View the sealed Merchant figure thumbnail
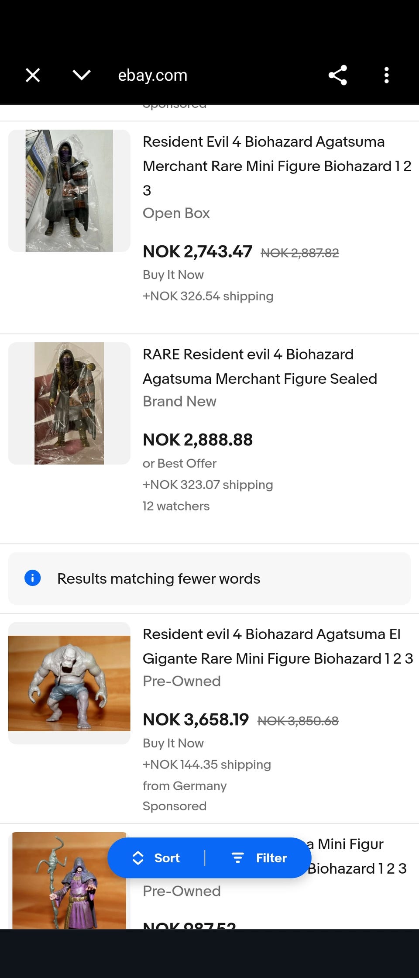Image resolution: width=419 pixels, height=978 pixels. [69, 403]
